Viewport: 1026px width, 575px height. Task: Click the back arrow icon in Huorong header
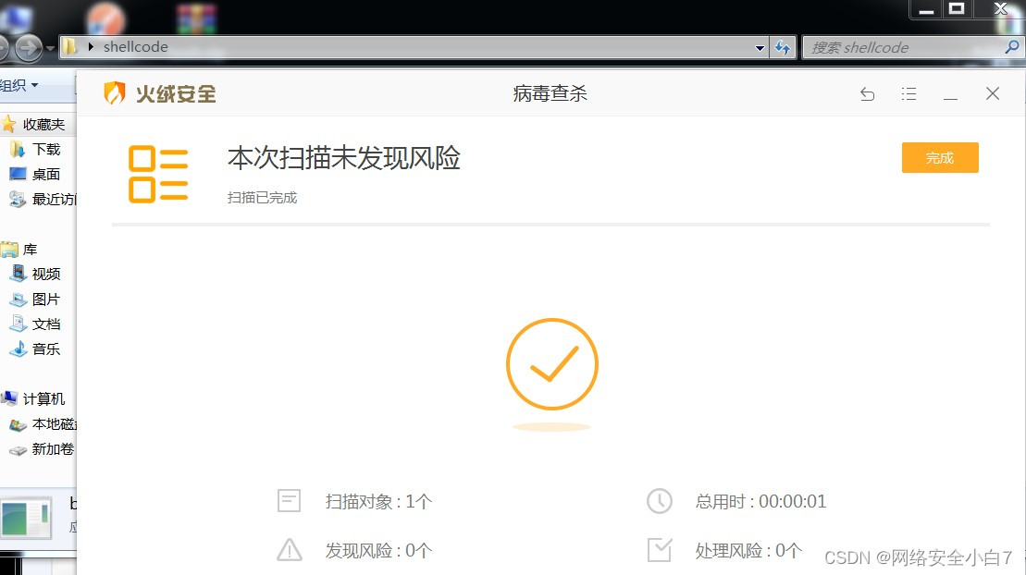pos(867,94)
